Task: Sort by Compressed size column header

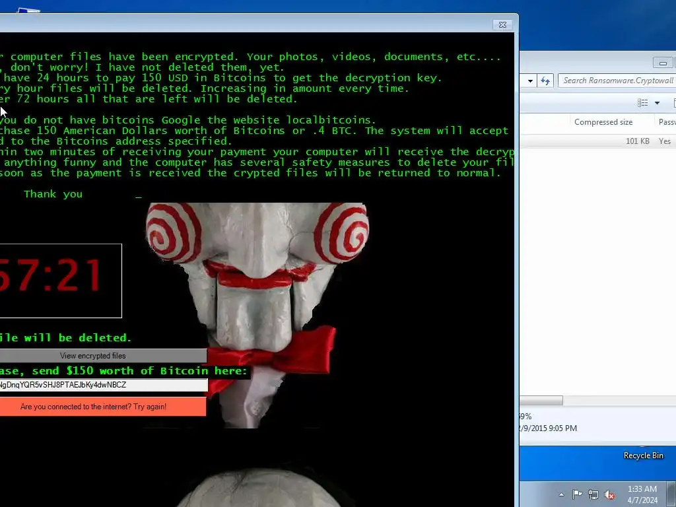Action: point(603,122)
